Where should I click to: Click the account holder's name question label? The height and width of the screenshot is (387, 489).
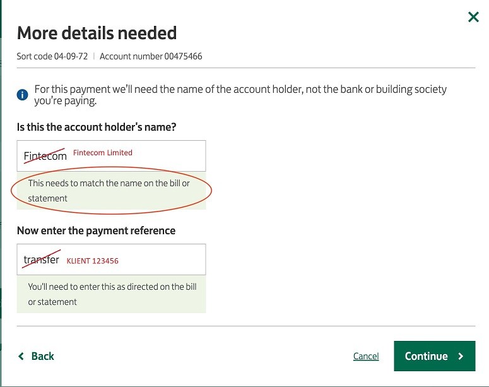point(97,127)
